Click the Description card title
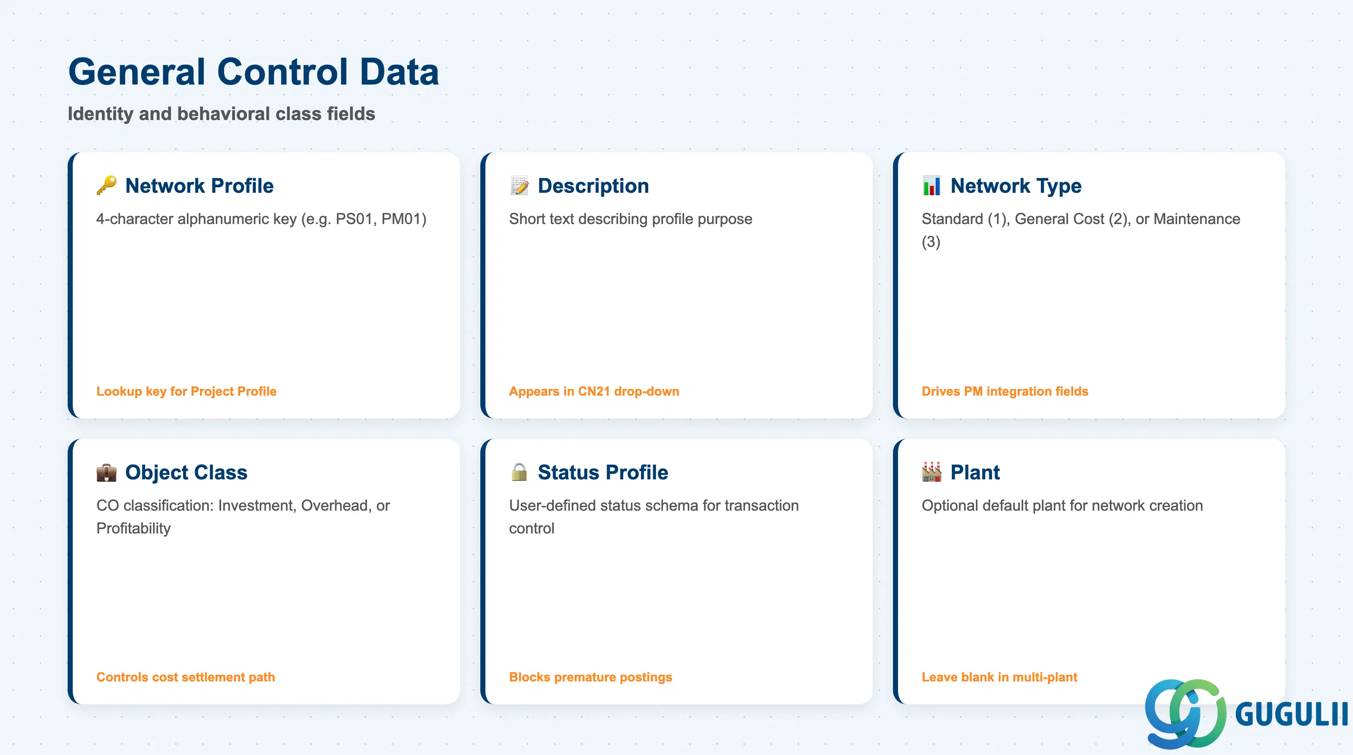Viewport: 1353px width, 755px height. pos(593,186)
